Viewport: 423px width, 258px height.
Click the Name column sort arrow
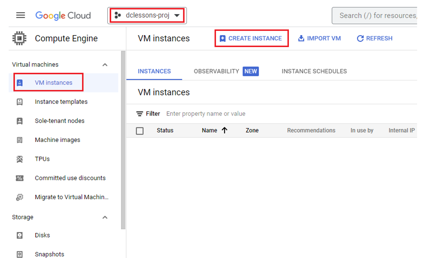[224, 131]
